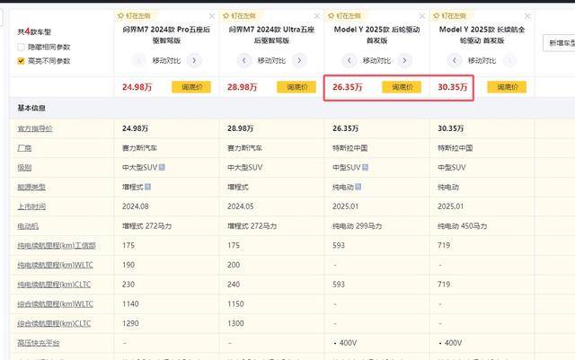The height and width of the screenshot is (360, 575).
Task: Select car title 问界M7 2024款 Ultra五座后驱智驾版
Action: 271,35
